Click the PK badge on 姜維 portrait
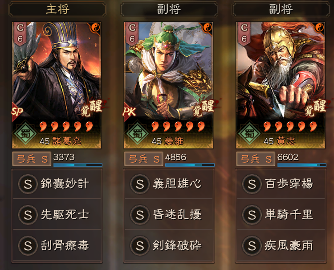The width and height of the screenshot is (334, 270). (x=129, y=111)
